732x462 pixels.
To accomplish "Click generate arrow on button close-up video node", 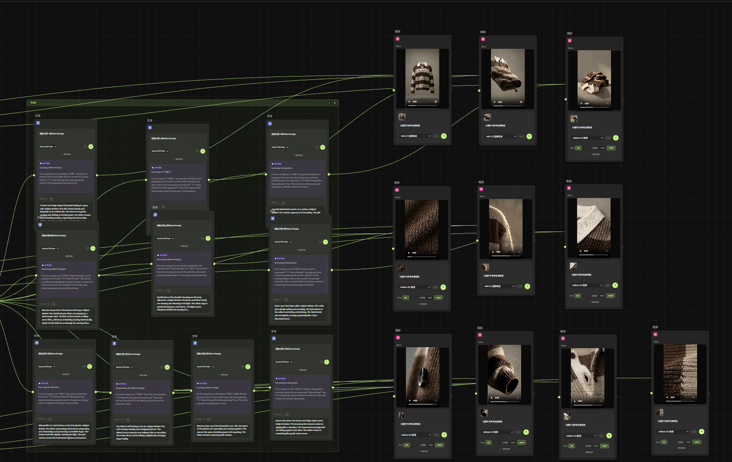I will coord(444,435).
